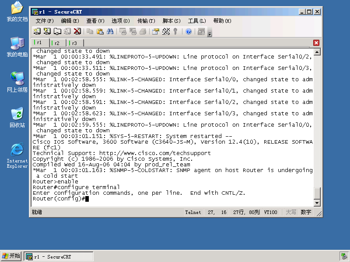Viewport: 350px width, 262px height.
Task: Switch to the r1 tab
Action: (40, 42)
